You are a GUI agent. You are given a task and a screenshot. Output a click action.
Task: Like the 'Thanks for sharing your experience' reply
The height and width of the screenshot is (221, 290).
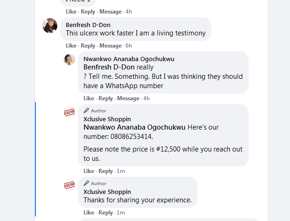[89, 213]
